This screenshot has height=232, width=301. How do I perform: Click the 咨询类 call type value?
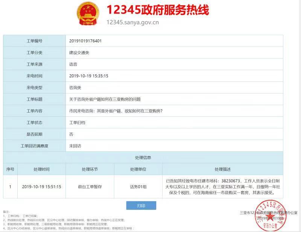point(75,87)
